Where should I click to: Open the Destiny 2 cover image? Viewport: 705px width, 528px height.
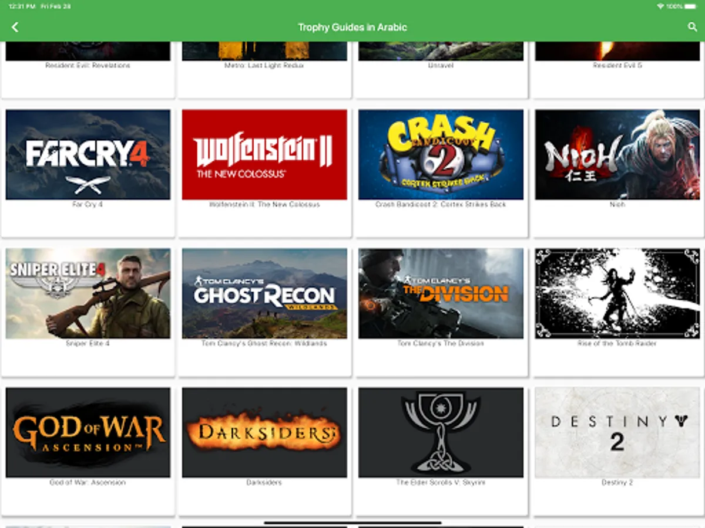click(617, 432)
